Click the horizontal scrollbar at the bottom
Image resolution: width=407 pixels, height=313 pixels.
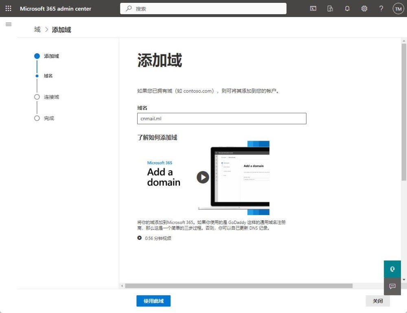[239, 286]
